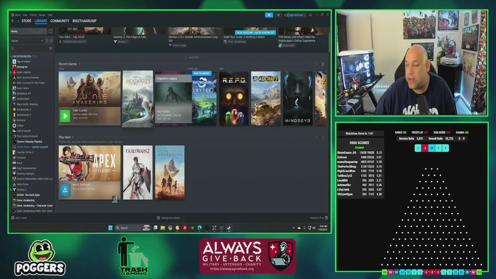
Task: Switch to the COMMUNITY tab
Action: (x=60, y=21)
